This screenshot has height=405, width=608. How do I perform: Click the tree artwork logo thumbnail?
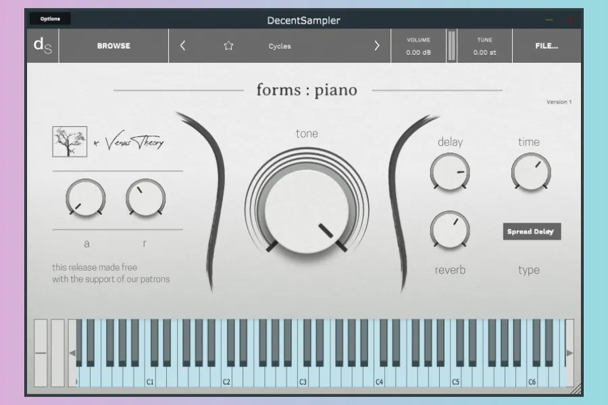click(70, 142)
